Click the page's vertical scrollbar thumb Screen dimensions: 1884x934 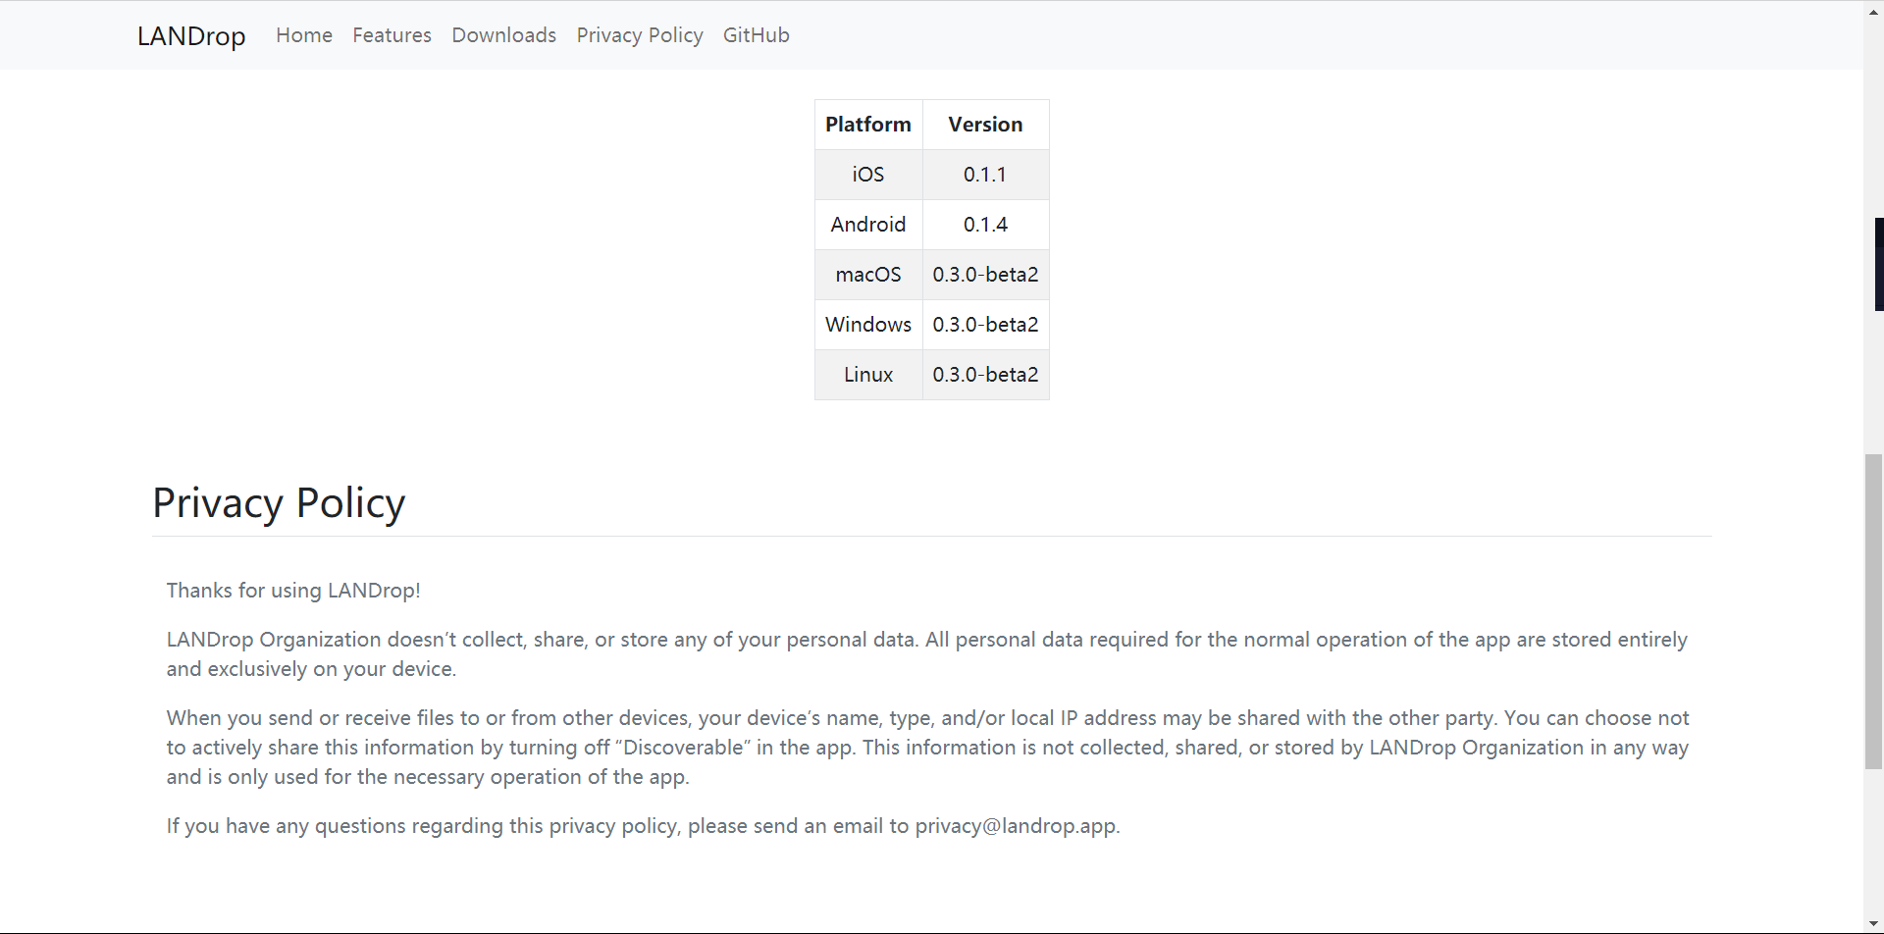[1873, 610]
